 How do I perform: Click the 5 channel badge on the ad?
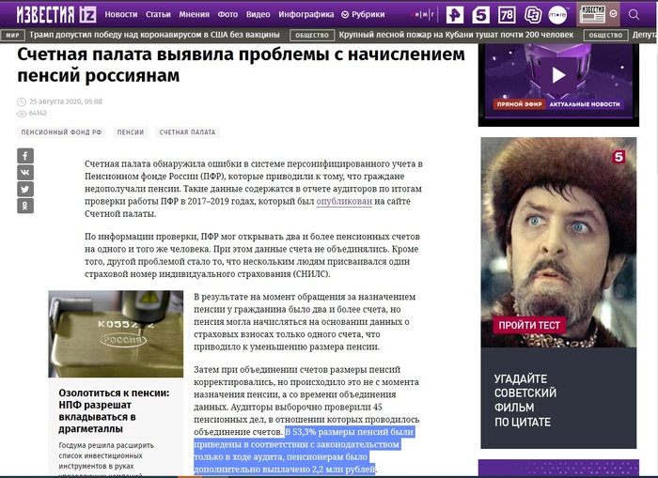(619, 157)
